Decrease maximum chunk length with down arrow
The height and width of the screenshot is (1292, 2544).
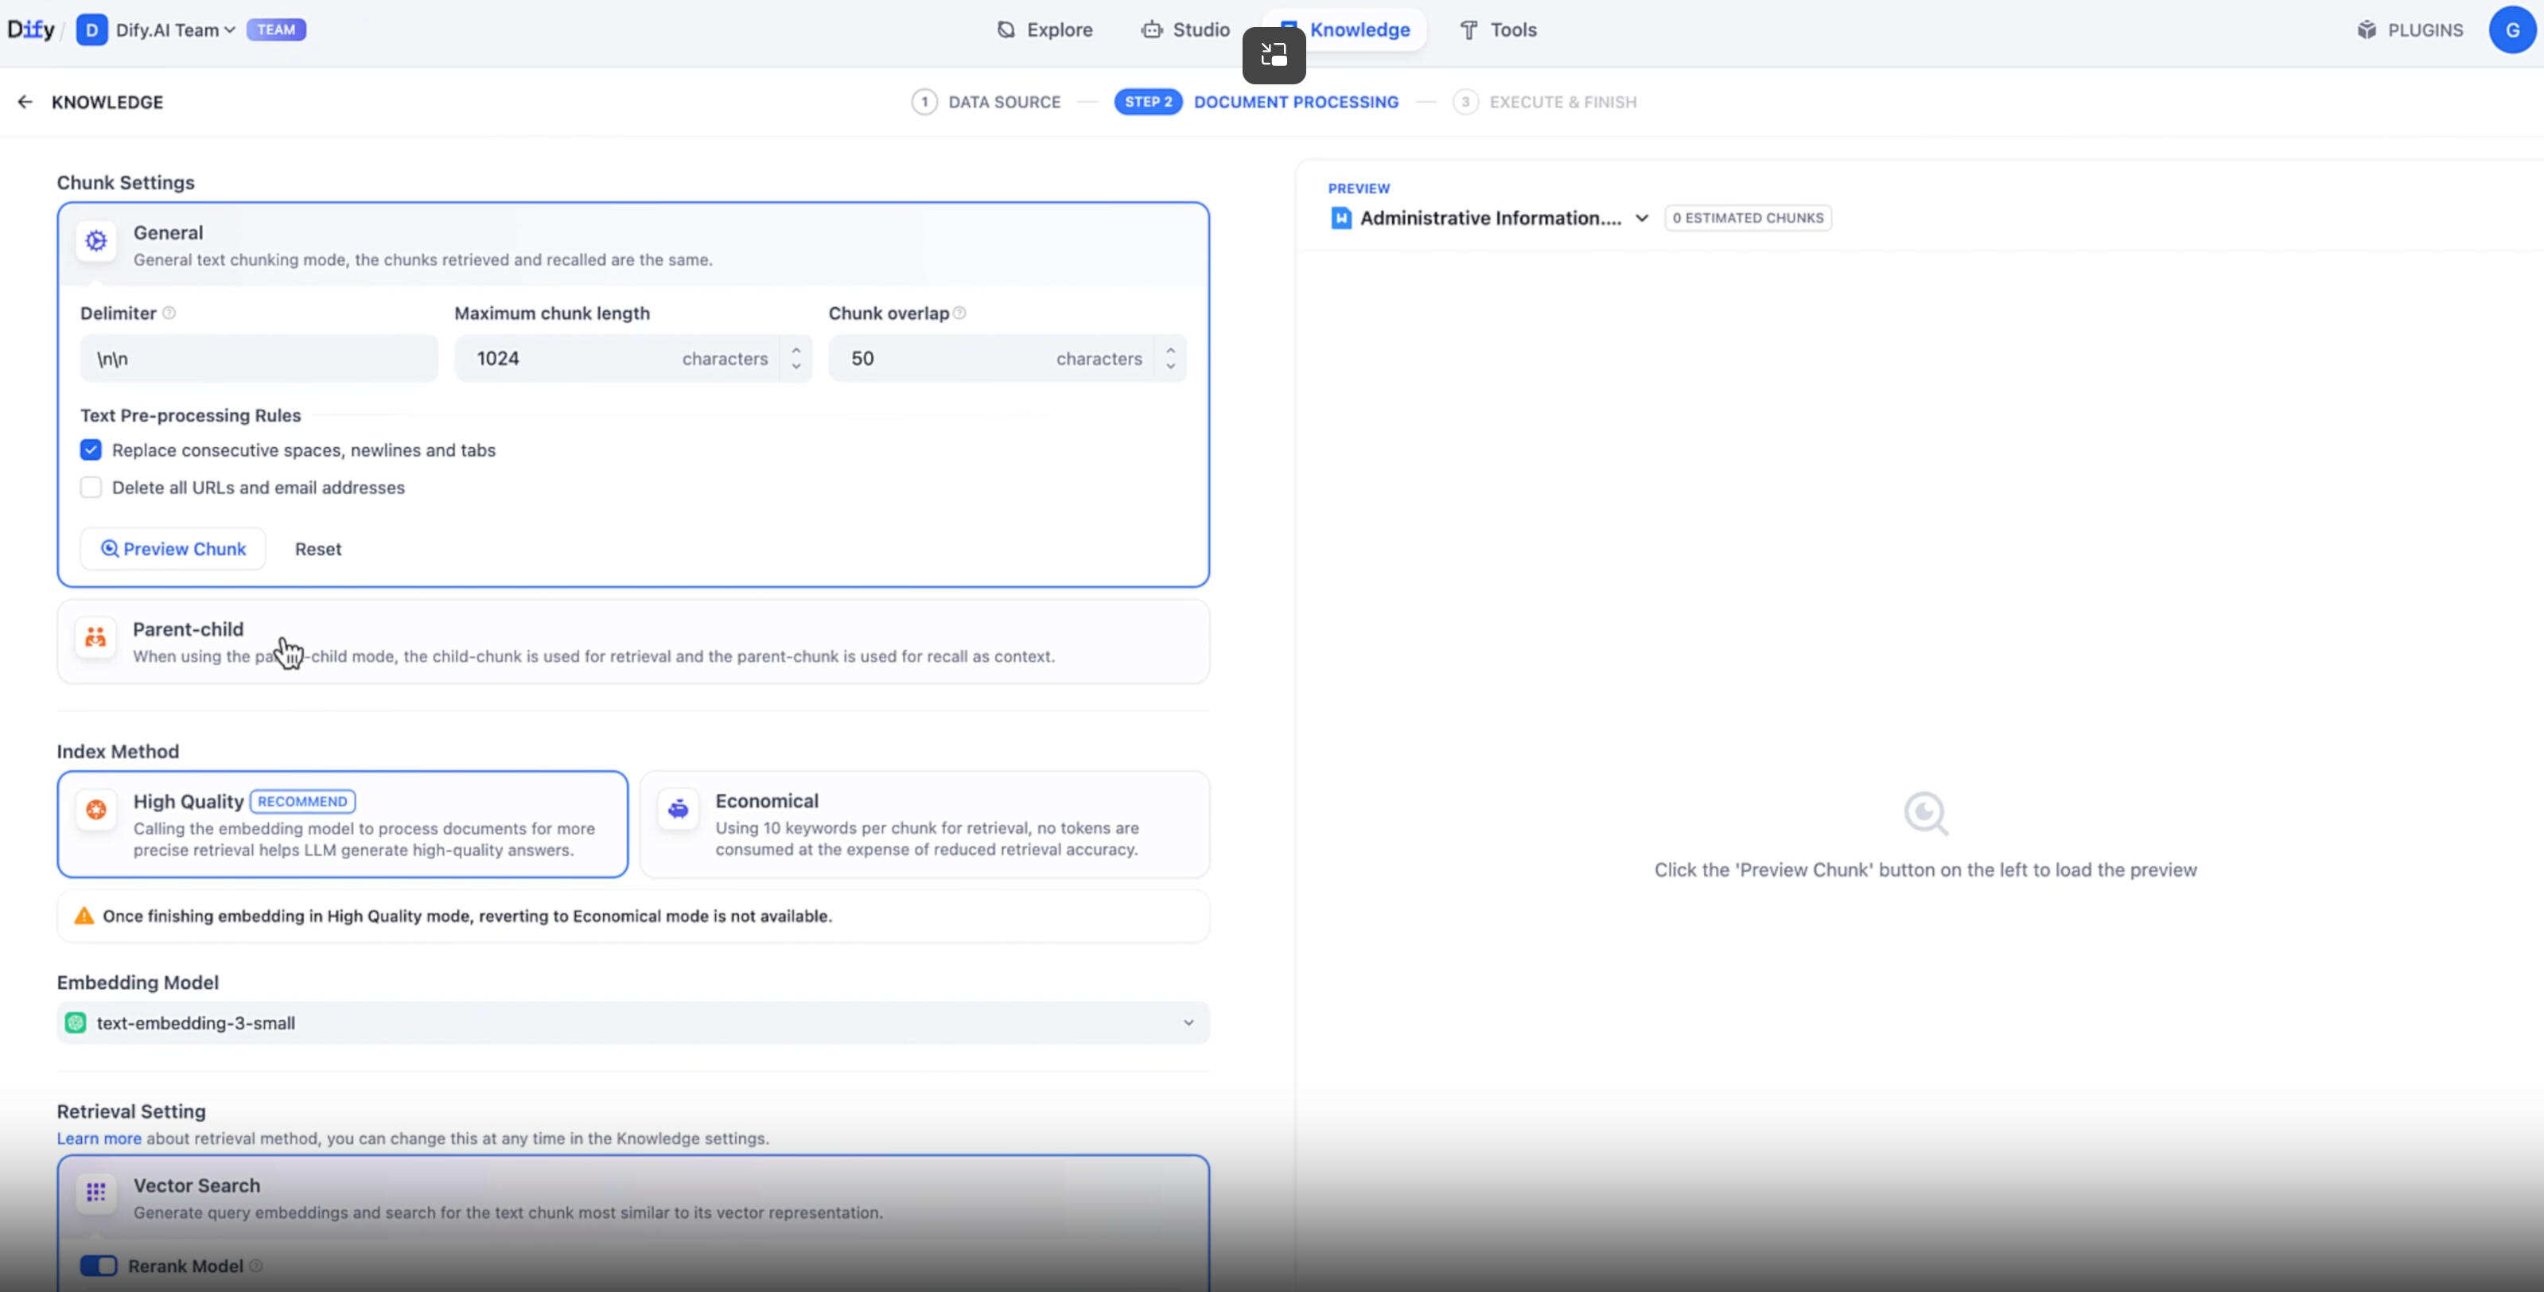point(796,368)
